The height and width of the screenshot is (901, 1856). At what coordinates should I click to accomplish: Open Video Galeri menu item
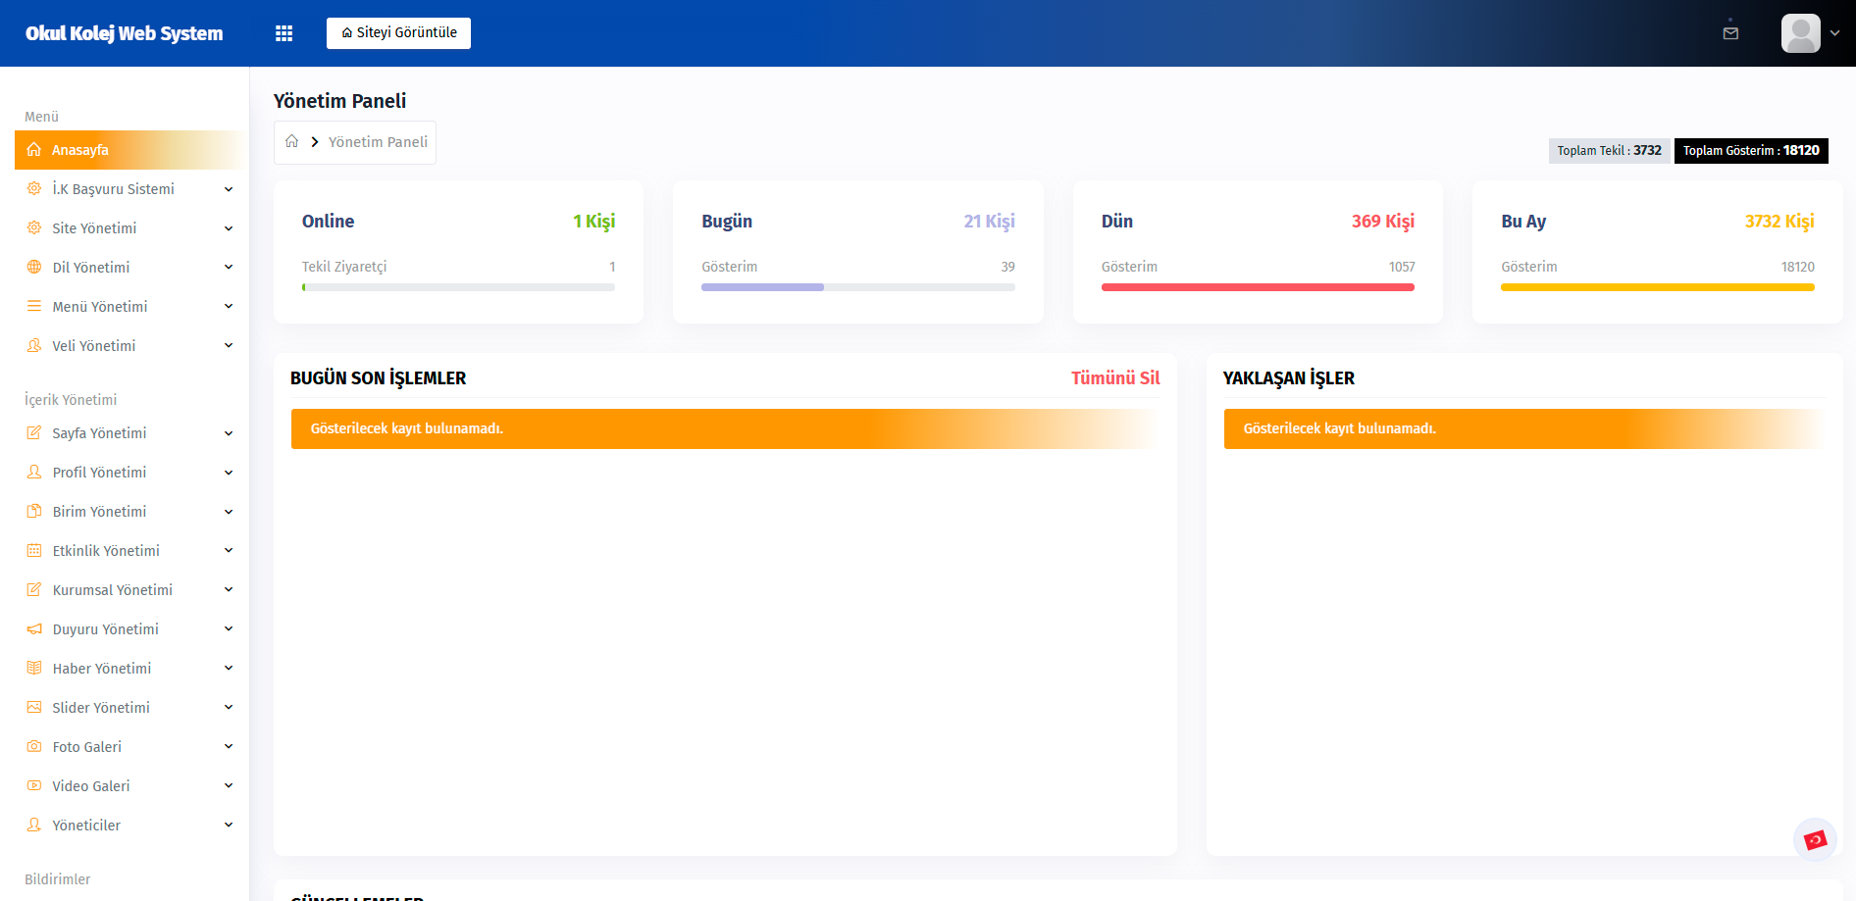point(91,786)
